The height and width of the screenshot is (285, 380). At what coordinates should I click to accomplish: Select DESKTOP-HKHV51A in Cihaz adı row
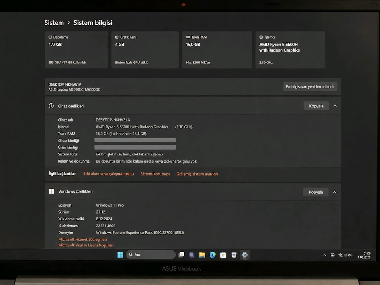[x=113, y=120]
